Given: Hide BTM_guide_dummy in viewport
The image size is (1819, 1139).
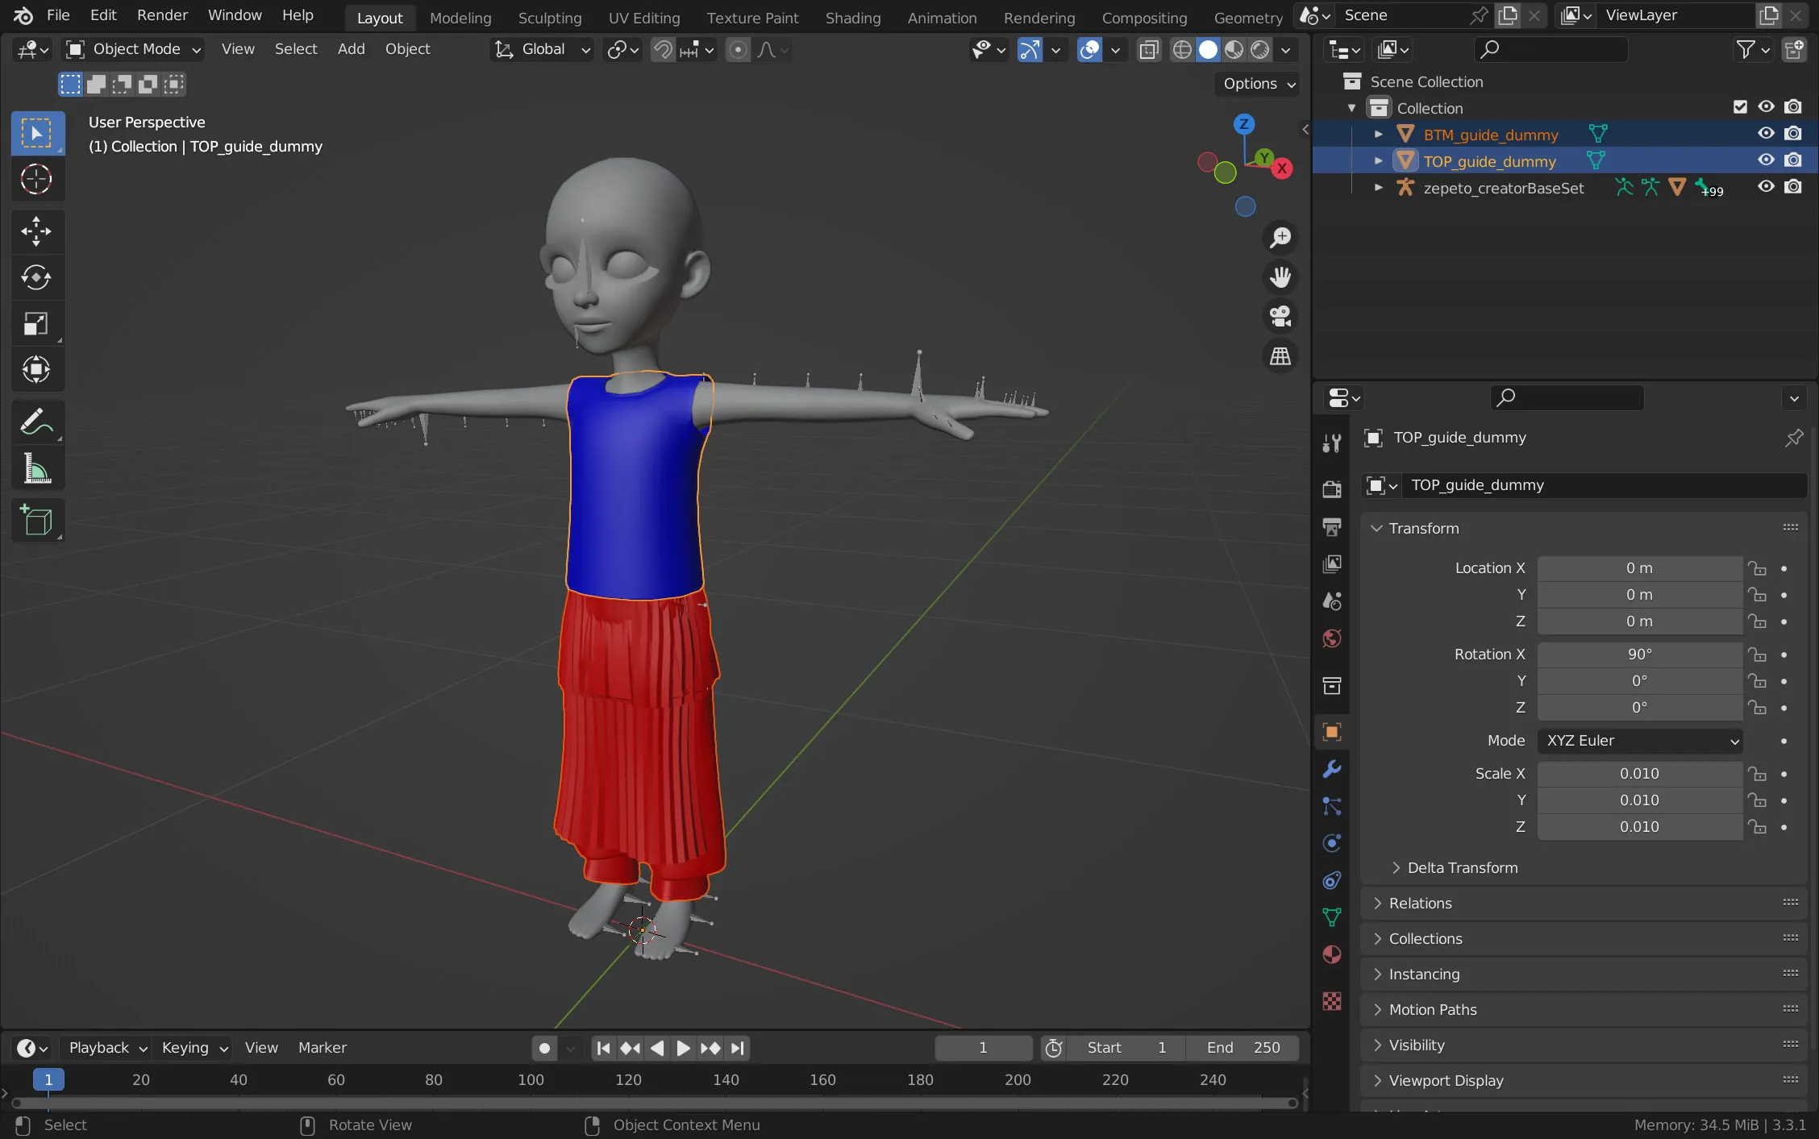Looking at the screenshot, I should (1766, 134).
